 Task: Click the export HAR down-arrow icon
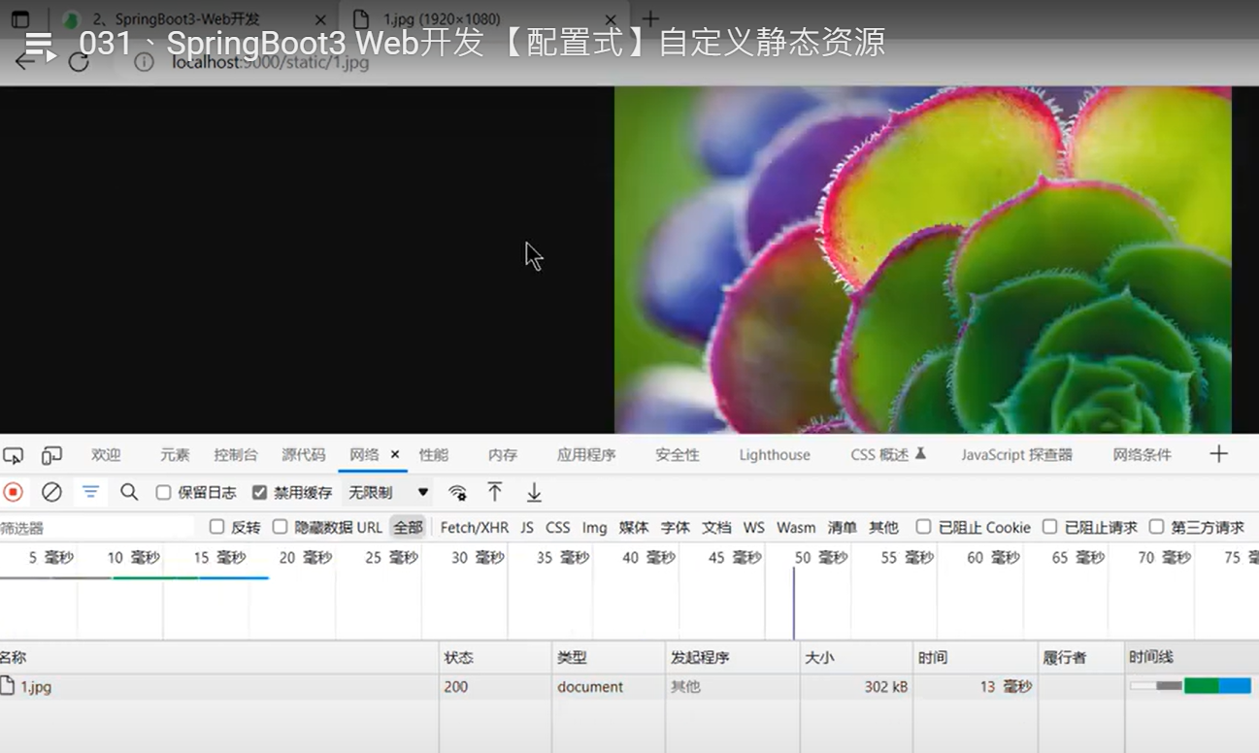(x=534, y=492)
